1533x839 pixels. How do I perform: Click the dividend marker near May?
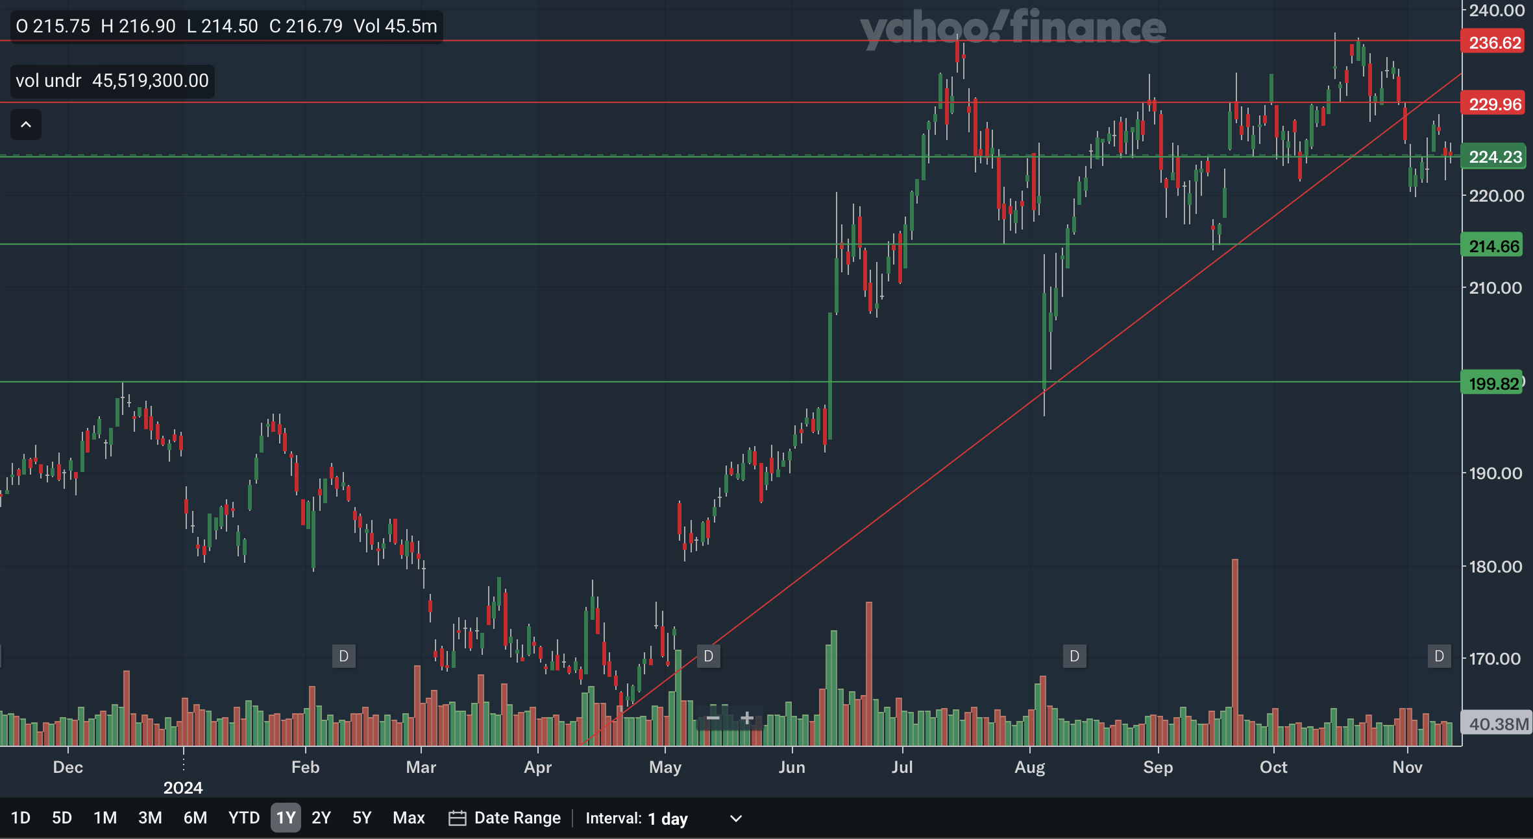pos(709,656)
